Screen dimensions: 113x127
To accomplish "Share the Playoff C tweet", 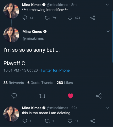I will 99,96.
